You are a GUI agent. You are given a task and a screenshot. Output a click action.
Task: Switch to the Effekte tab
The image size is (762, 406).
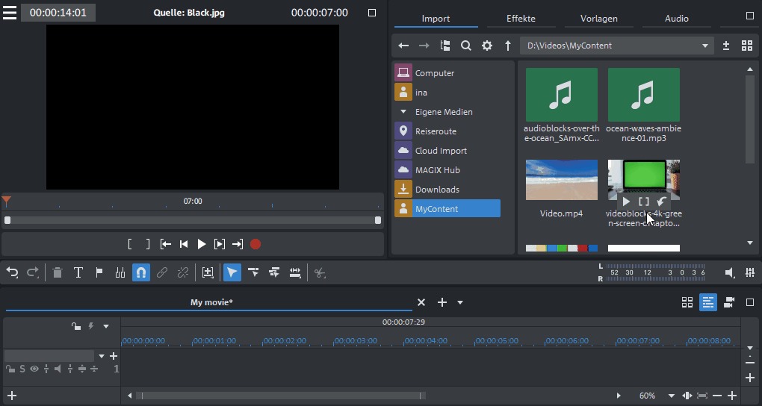tap(521, 18)
